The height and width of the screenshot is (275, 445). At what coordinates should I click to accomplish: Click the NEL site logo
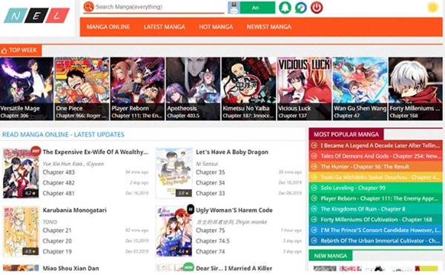tap(36, 16)
